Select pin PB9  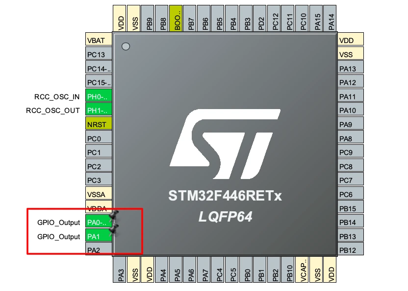pos(148,18)
